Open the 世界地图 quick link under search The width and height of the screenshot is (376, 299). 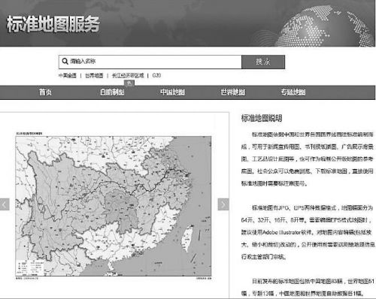pyautogui.click(x=94, y=75)
